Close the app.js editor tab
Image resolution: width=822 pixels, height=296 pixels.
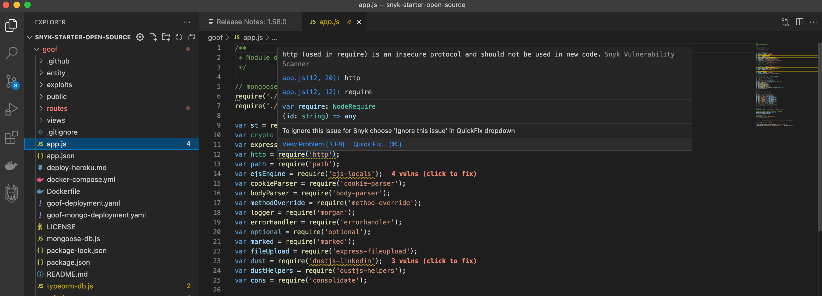coord(359,22)
